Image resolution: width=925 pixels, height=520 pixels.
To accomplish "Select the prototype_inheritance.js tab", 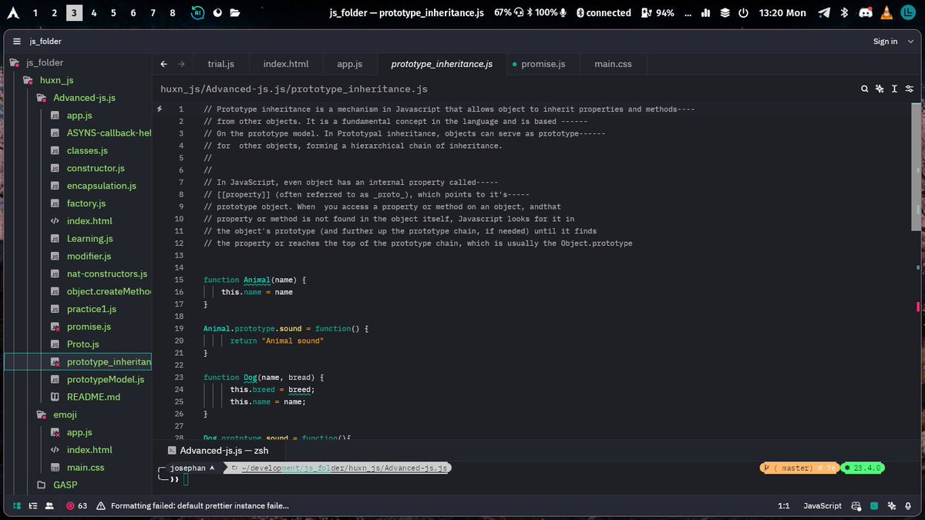I will click(x=442, y=64).
